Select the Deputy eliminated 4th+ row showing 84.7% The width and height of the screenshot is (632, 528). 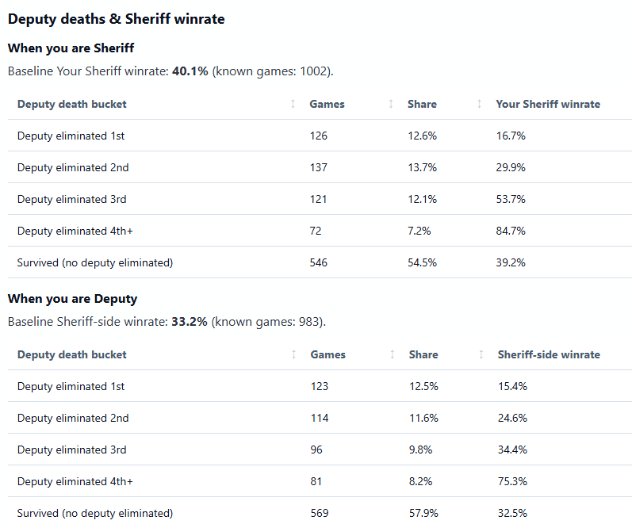[x=320, y=231]
